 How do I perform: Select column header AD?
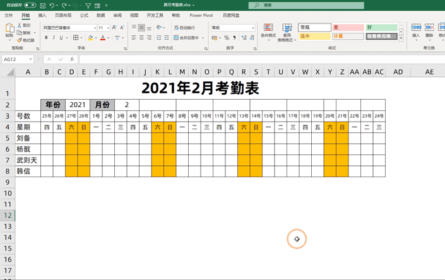coord(398,72)
